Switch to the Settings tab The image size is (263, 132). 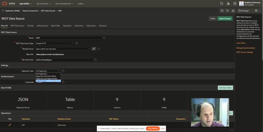(30, 26)
